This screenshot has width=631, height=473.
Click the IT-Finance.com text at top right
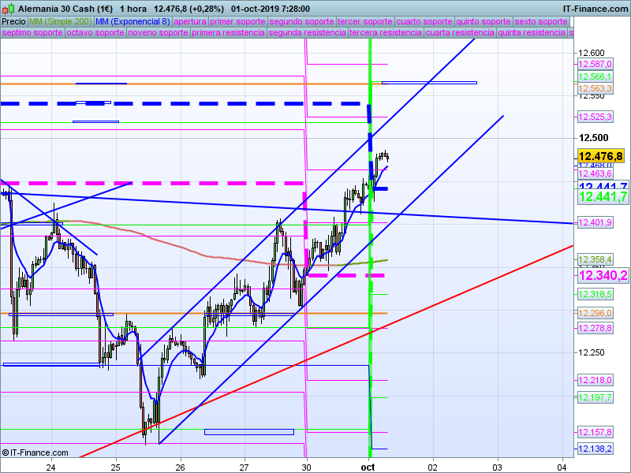click(596, 9)
